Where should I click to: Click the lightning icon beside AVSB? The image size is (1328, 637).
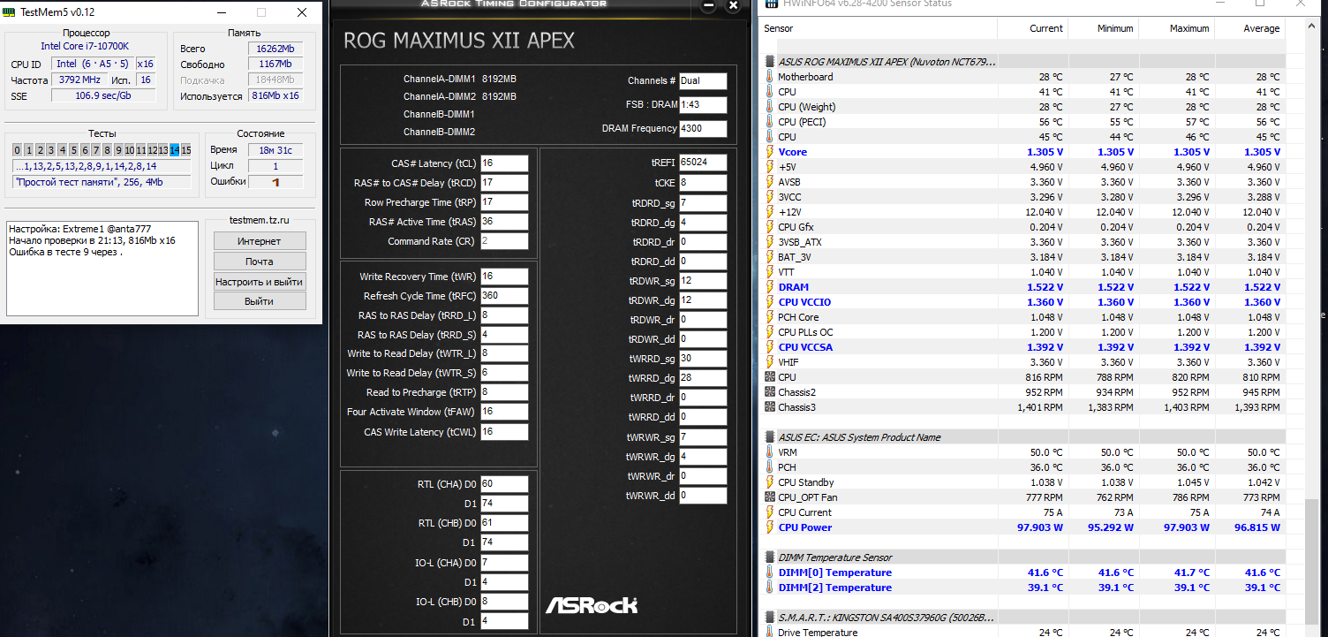[769, 182]
